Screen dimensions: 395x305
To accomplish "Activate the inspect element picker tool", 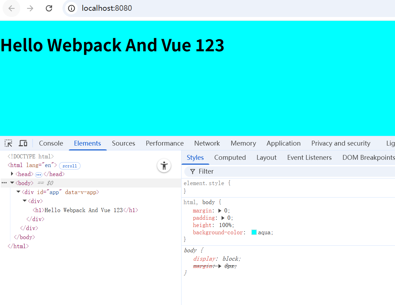I will 8,143.
